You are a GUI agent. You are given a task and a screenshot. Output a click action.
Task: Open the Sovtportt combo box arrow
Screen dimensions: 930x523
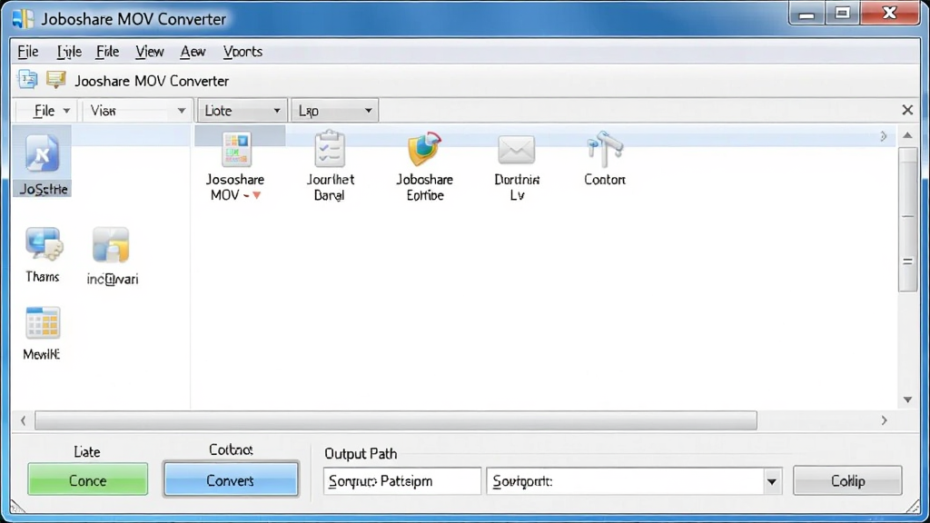click(x=772, y=481)
